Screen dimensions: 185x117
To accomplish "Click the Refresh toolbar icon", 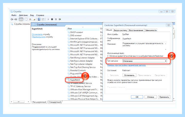I will click(30, 19).
